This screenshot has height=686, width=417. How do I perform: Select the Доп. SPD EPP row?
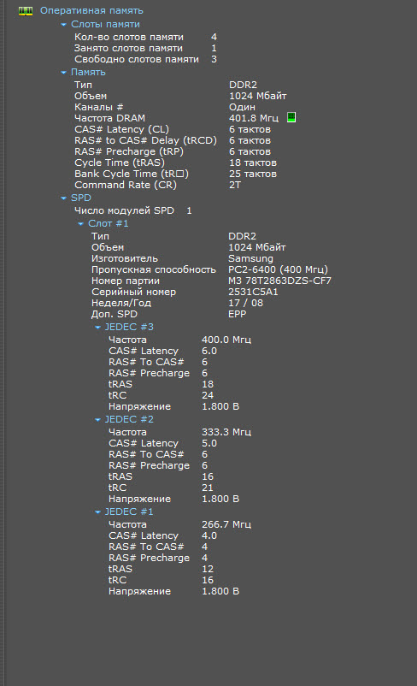coord(168,314)
